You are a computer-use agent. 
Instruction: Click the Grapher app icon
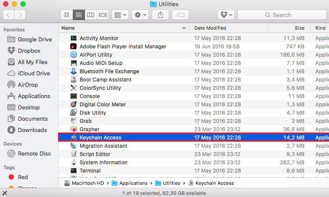point(74,129)
